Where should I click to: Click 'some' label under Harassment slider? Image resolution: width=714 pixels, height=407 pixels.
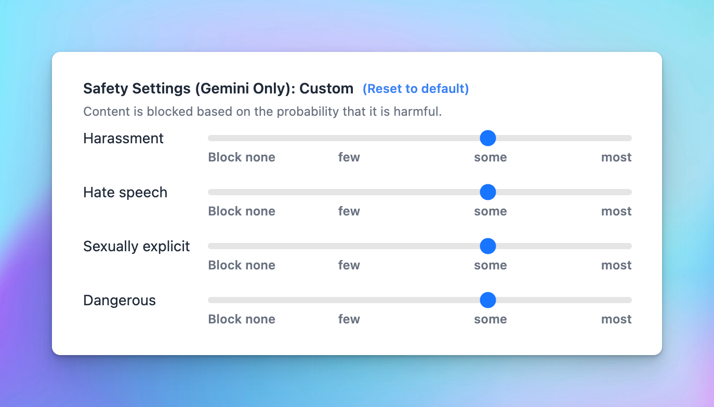coord(491,157)
